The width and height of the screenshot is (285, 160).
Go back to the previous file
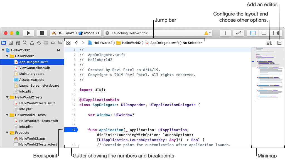tap(76, 43)
